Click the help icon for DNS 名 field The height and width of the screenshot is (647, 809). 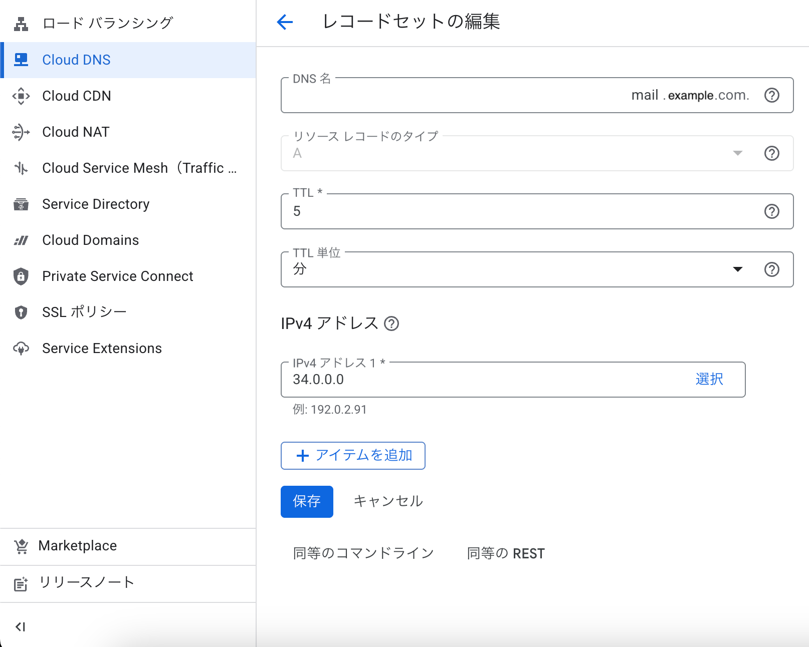[771, 95]
